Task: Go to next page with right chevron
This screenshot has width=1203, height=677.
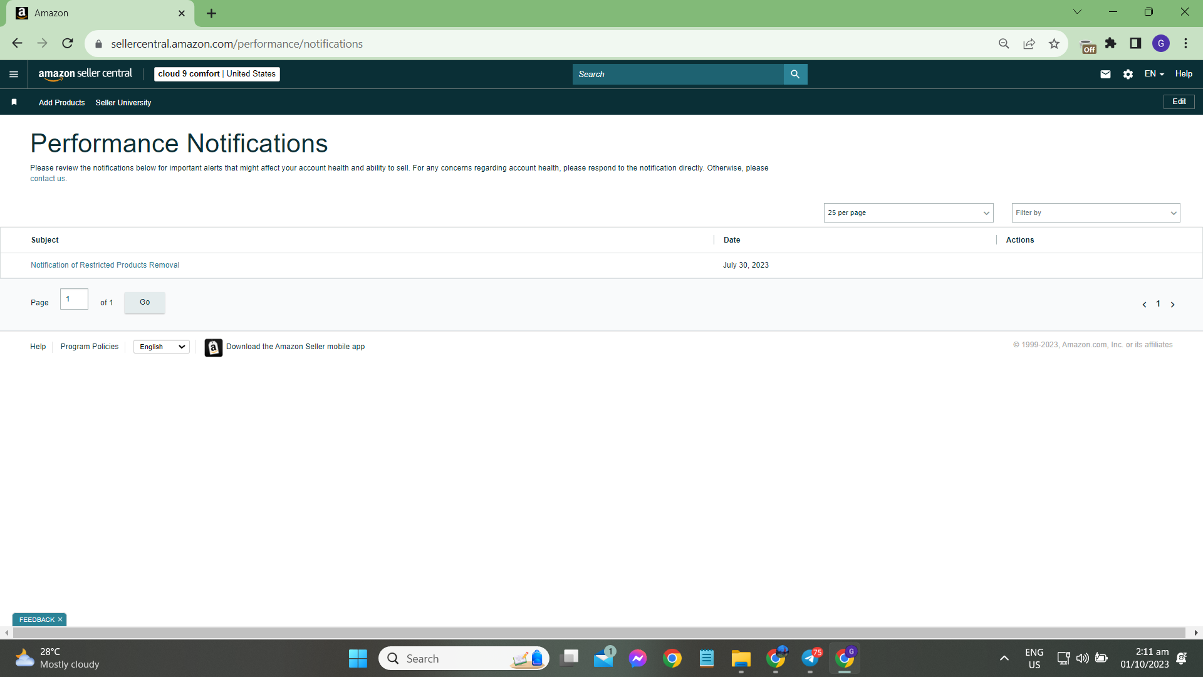Action: (1173, 305)
